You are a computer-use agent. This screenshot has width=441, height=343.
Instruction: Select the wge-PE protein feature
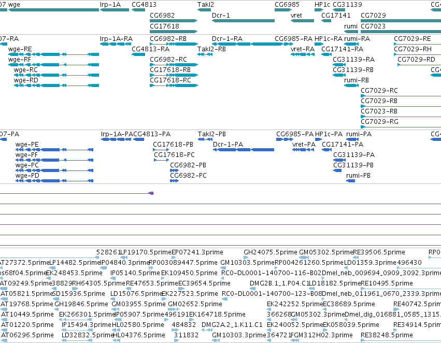pos(54,150)
